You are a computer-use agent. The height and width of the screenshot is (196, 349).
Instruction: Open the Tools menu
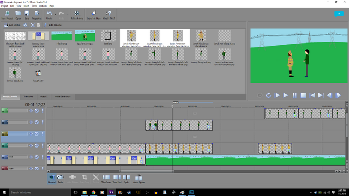[34, 6]
